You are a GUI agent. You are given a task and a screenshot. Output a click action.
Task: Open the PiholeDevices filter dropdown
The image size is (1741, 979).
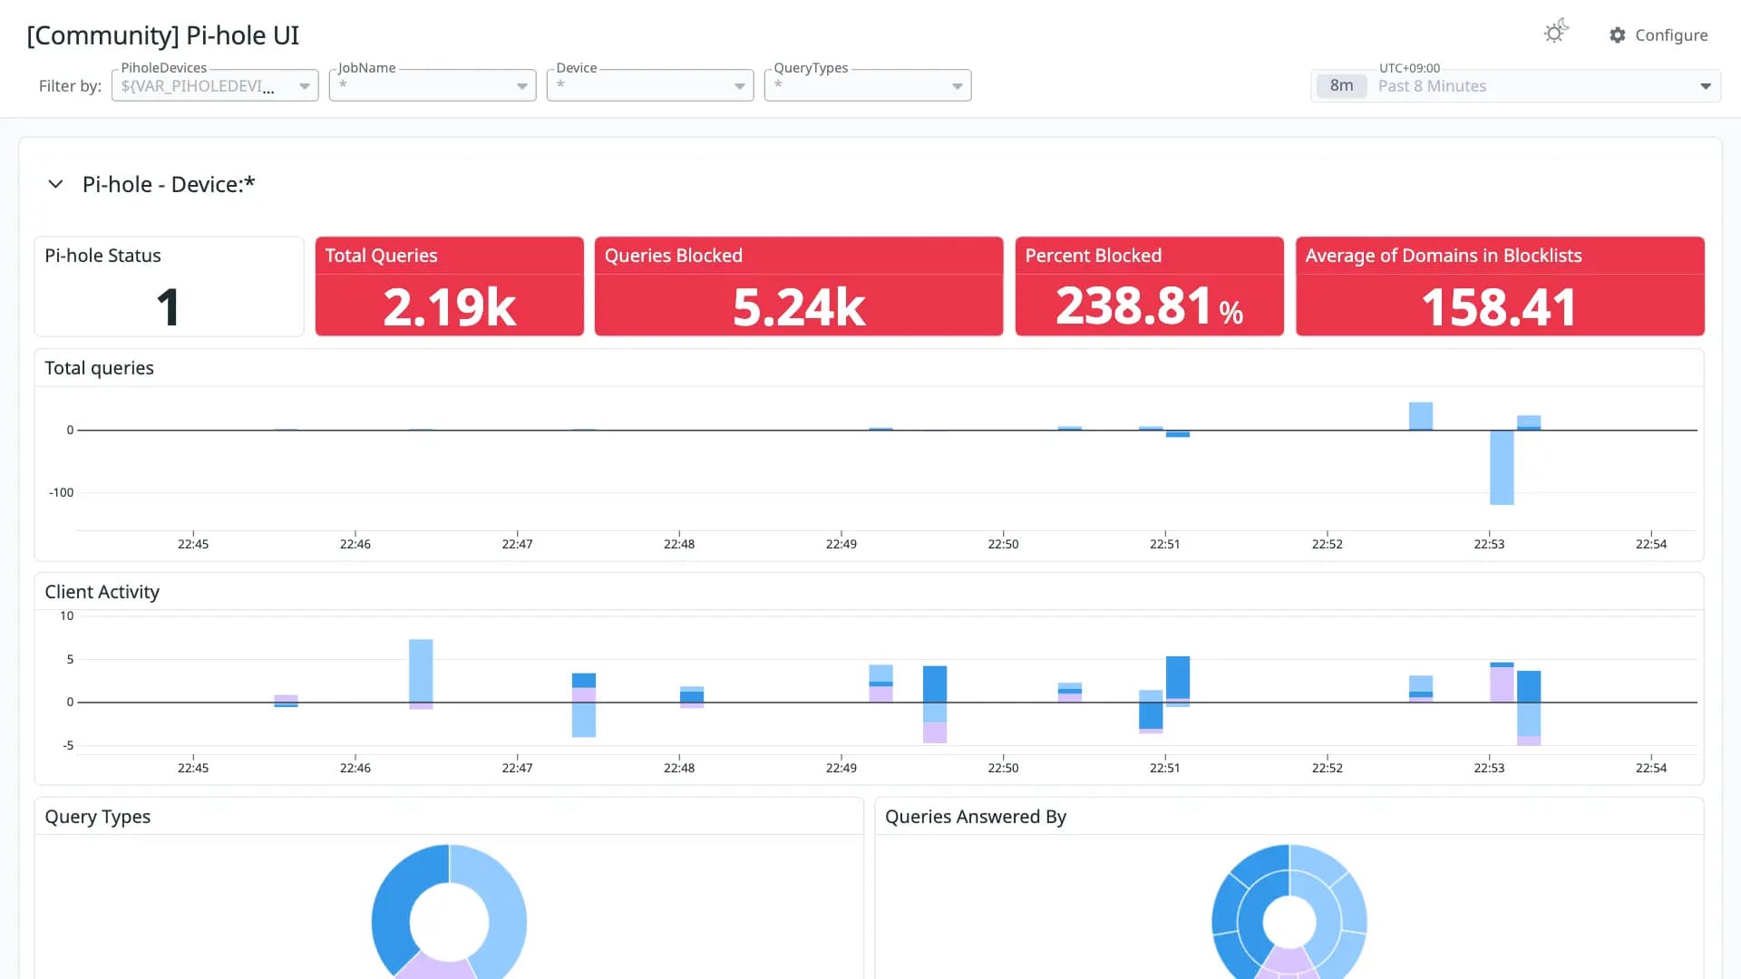(215, 85)
